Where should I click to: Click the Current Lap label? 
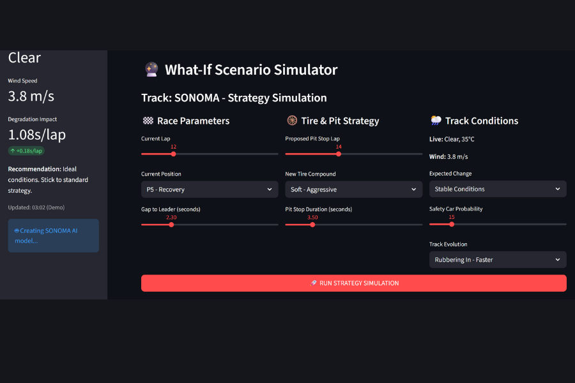pos(155,139)
